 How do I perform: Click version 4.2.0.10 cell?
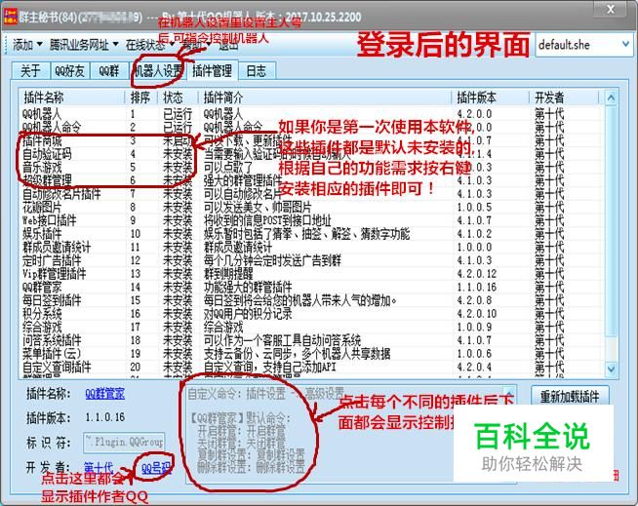476,314
